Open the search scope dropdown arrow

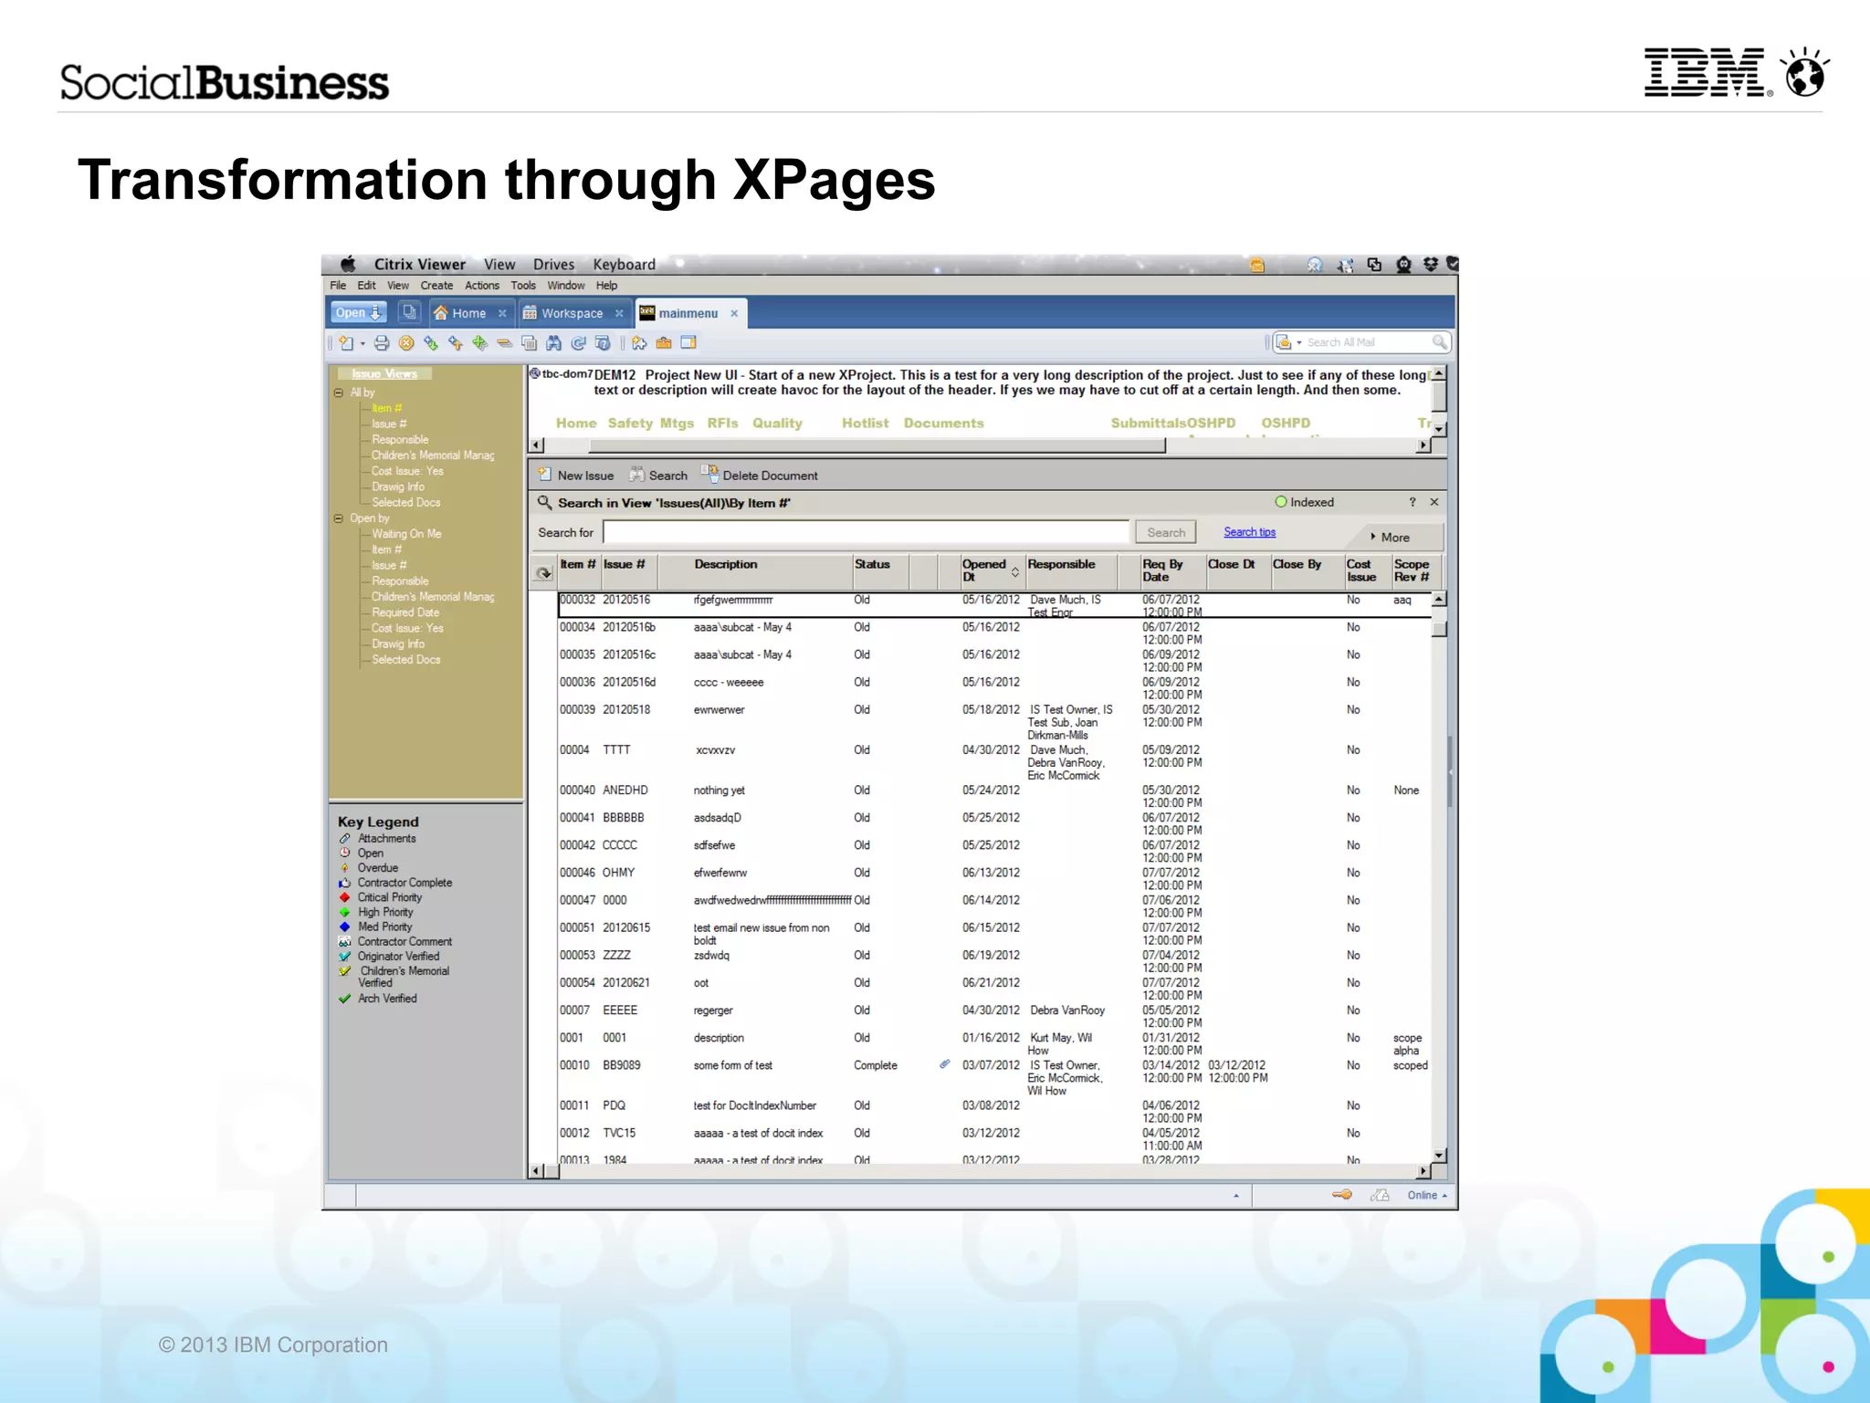1298,343
